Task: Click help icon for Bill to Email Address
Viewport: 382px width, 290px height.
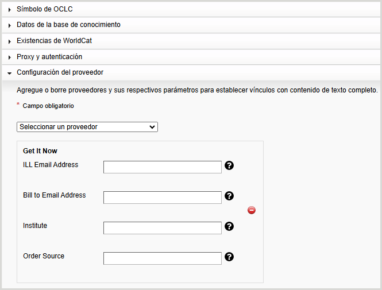Action: pyautogui.click(x=229, y=196)
